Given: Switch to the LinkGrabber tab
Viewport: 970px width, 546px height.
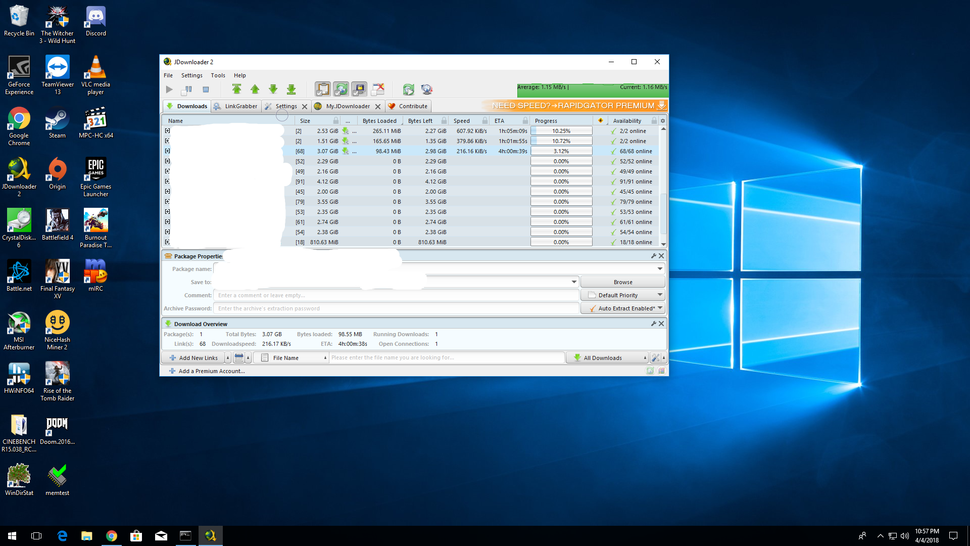Looking at the screenshot, I should click(236, 106).
